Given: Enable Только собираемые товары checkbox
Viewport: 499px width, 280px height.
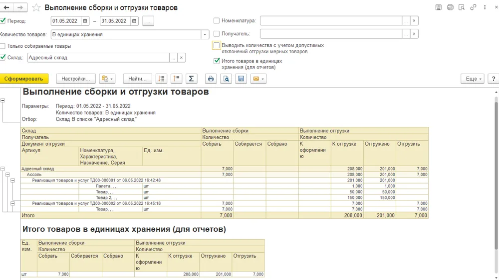Looking at the screenshot, I should click(3, 46).
